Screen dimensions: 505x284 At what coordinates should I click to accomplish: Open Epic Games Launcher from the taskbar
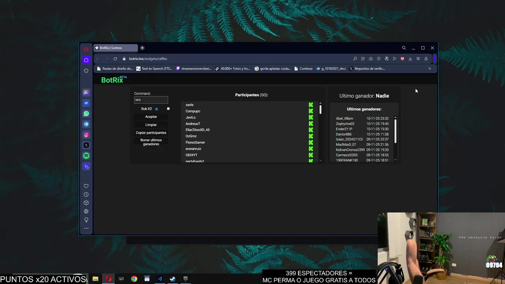185,279
